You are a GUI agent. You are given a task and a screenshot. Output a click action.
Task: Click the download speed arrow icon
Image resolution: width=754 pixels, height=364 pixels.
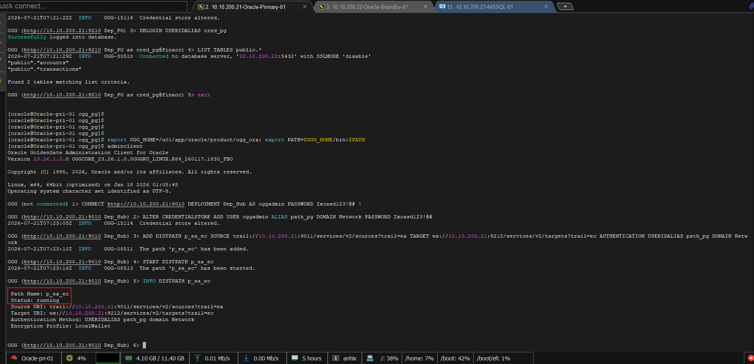pos(246,358)
